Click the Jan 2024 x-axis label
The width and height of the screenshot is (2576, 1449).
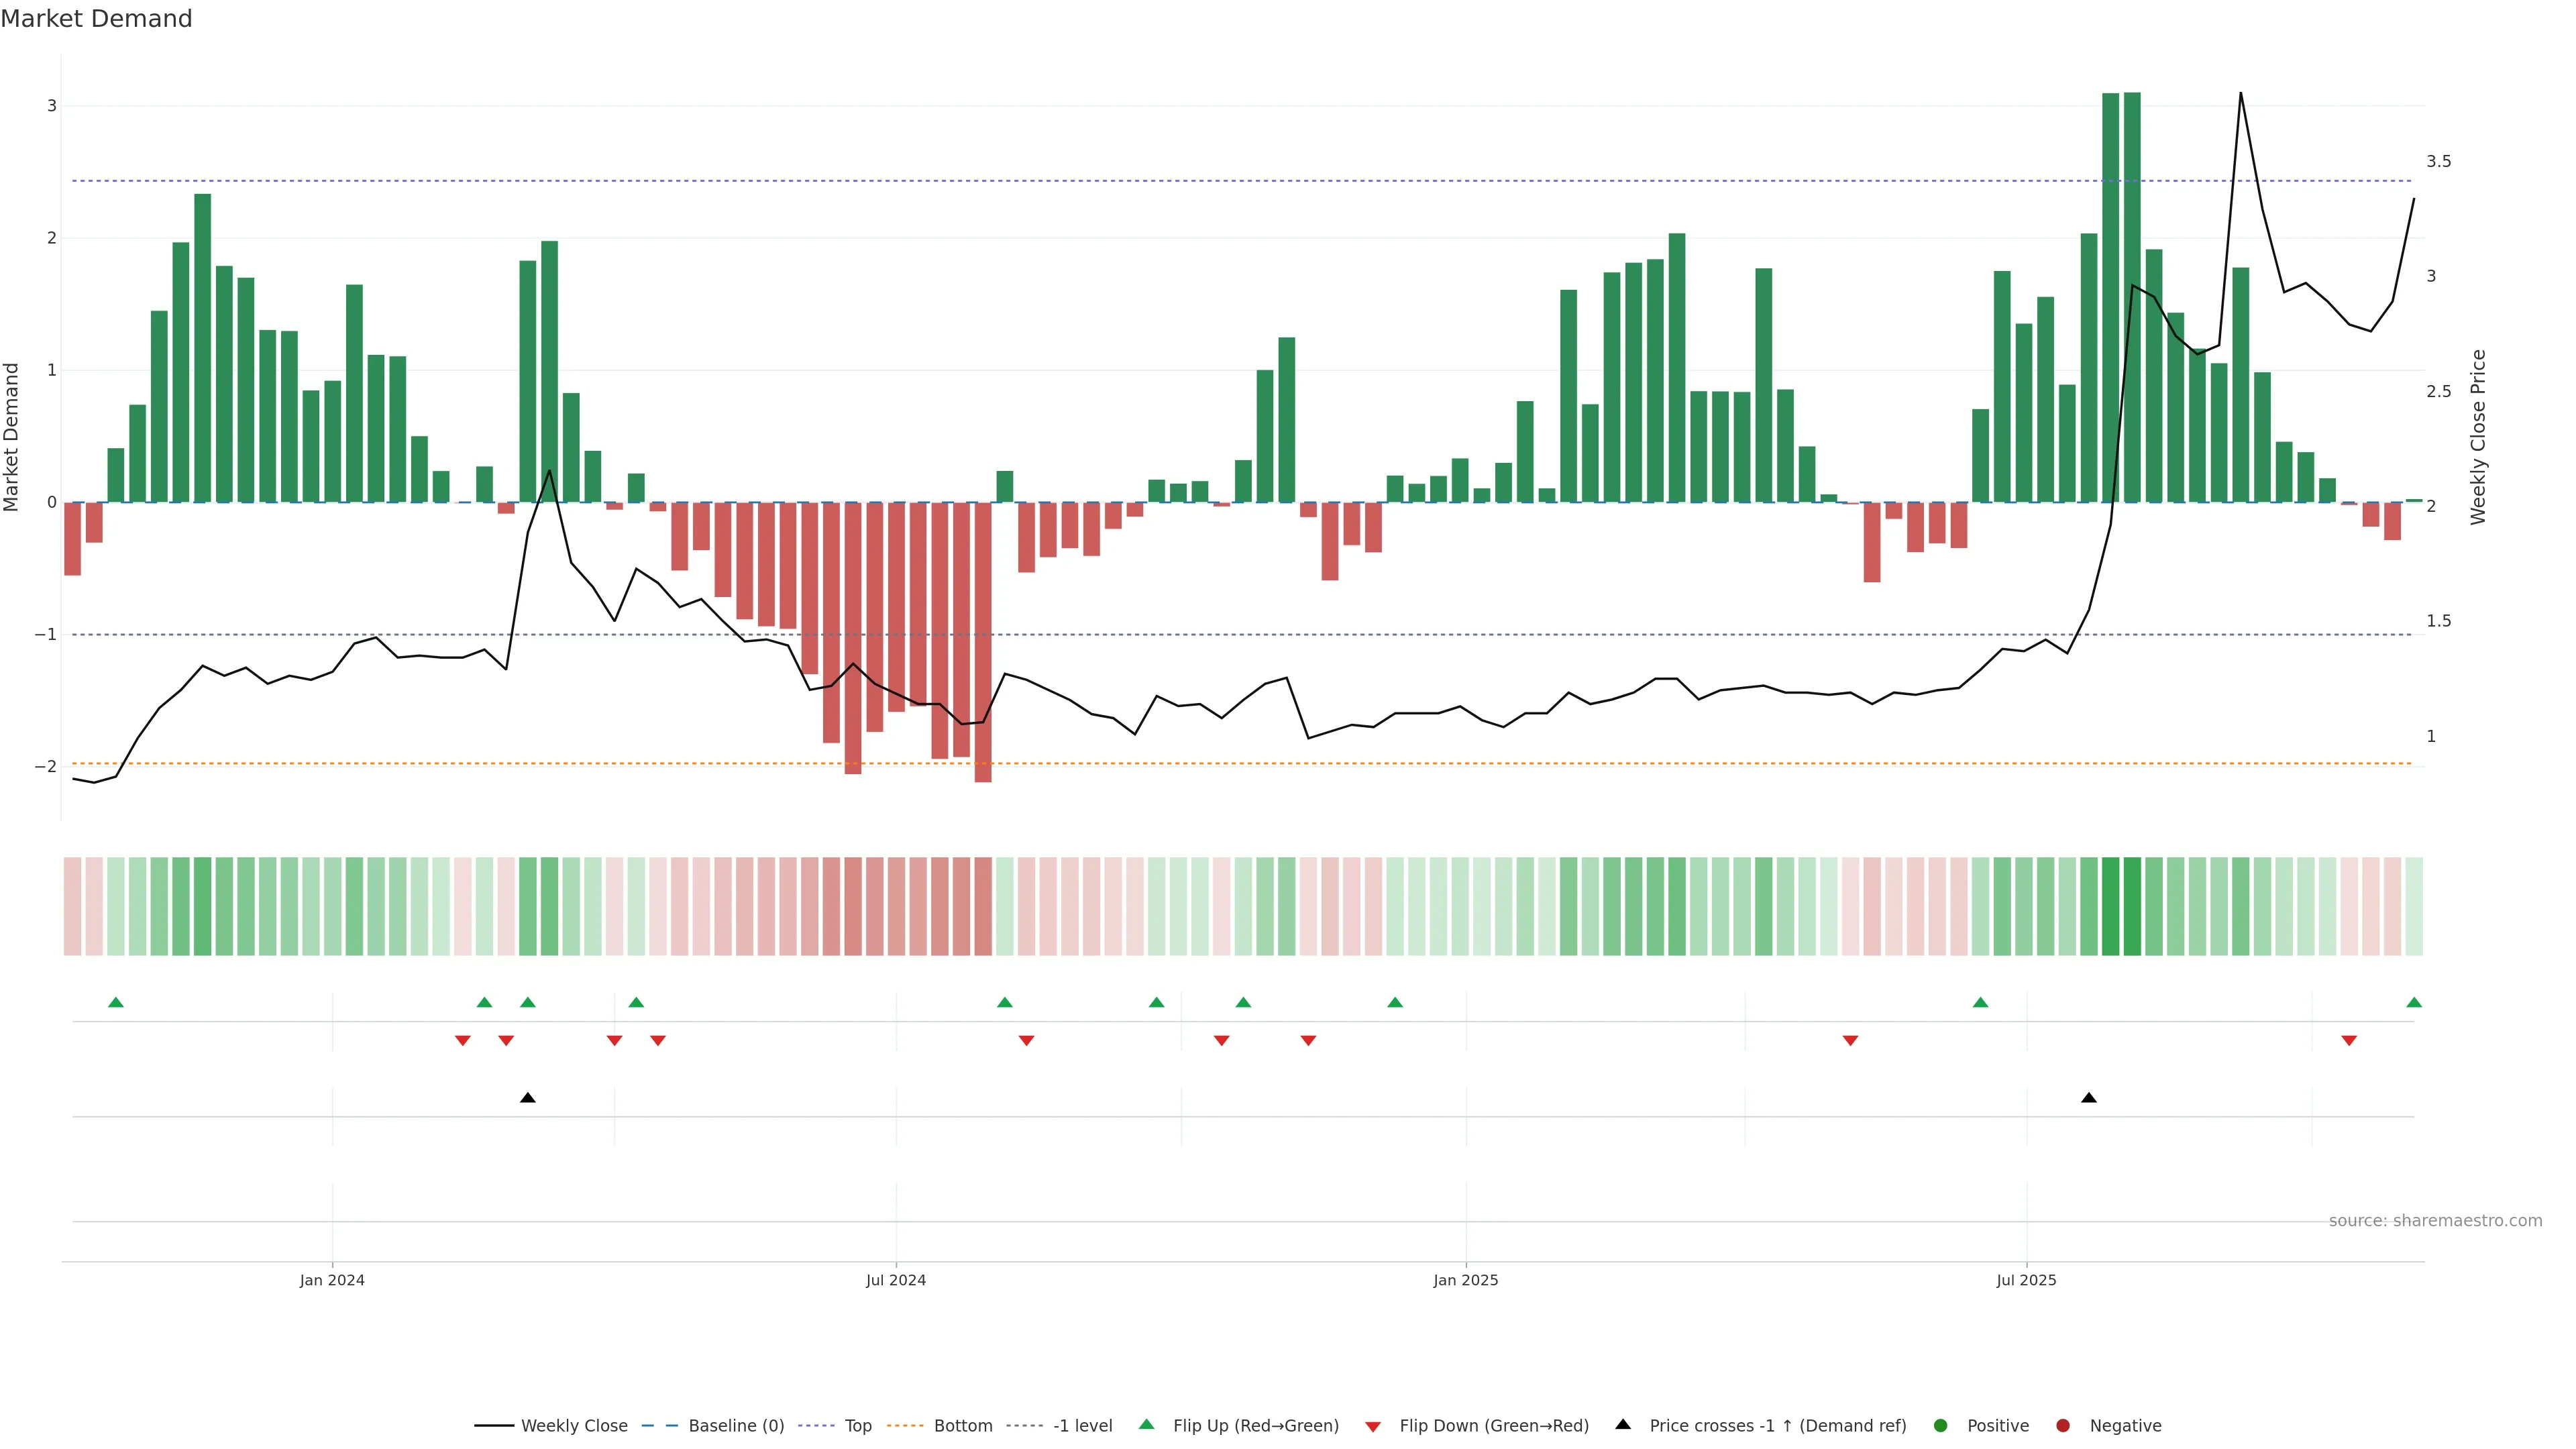(332, 1280)
